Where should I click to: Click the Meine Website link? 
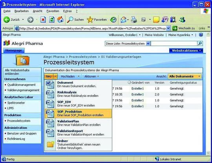click(x=154, y=35)
